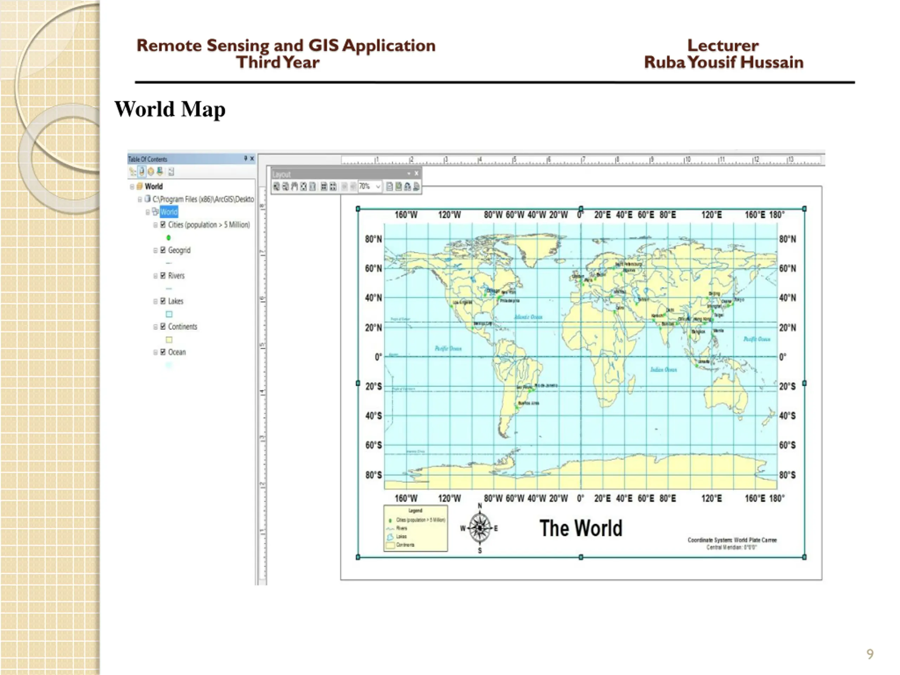Select the Lakes layer name
Image resolution: width=900 pixels, height=675 pixels.
tap(176, 301)
